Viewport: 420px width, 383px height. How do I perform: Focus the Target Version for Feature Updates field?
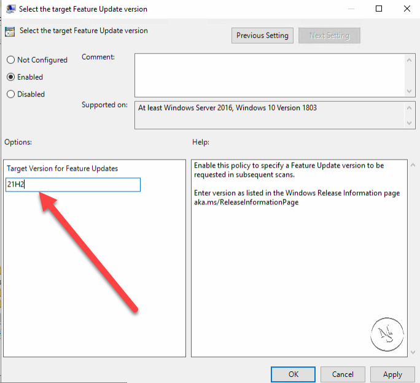[73, 185]
